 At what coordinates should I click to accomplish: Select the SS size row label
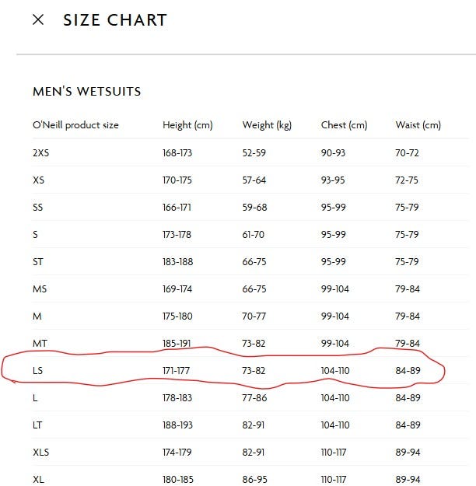click(x=38, y=208)
